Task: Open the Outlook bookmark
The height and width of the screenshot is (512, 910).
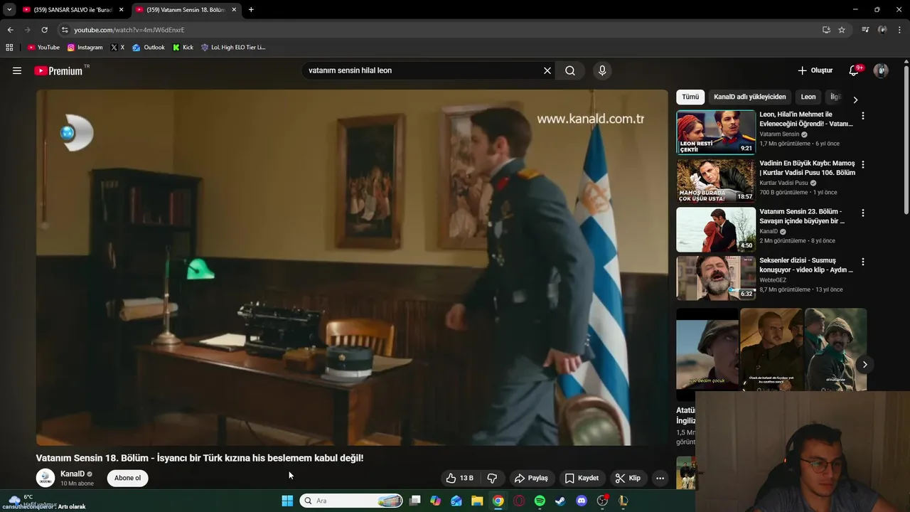Action: 149,48
